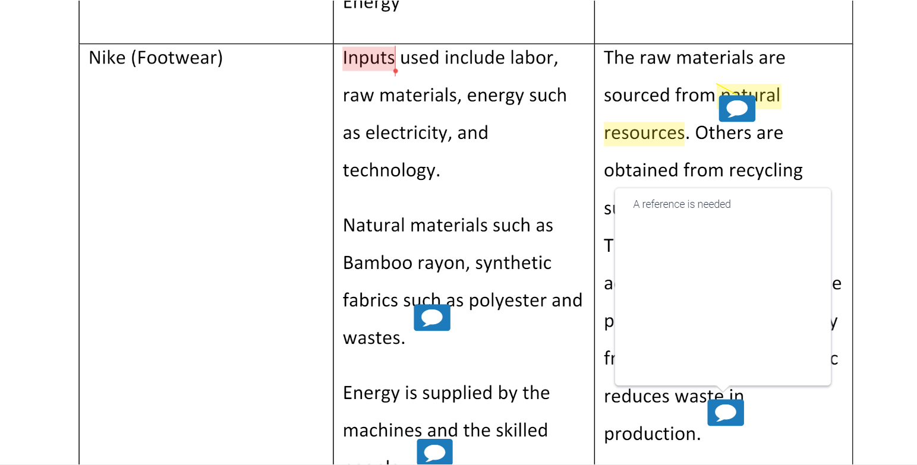The image size is (917, 465).
Task: Click the line 'as electricity, and'
Action: pos(415,132)
